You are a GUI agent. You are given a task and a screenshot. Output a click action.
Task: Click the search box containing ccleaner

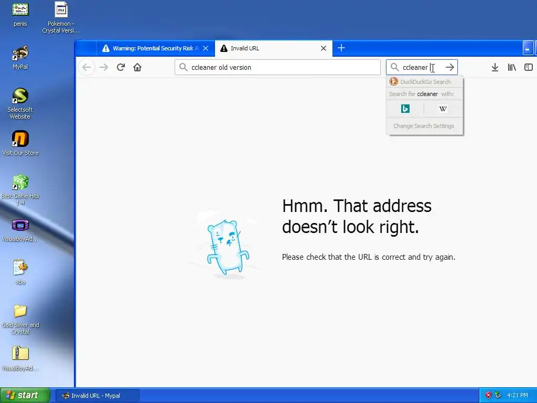tap(422, 67)
